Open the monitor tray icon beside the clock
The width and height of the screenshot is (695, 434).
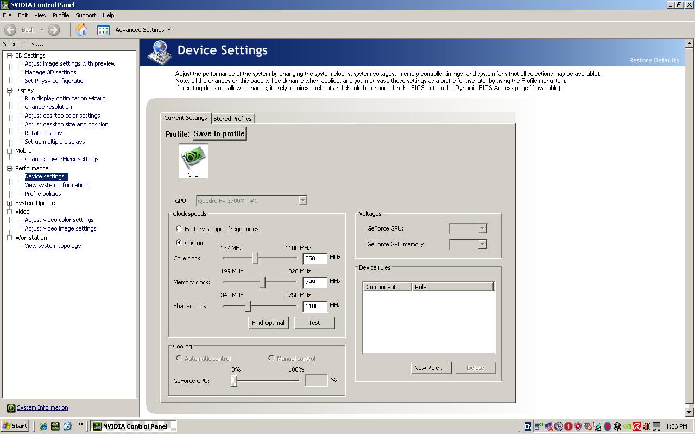click(656, 426)
